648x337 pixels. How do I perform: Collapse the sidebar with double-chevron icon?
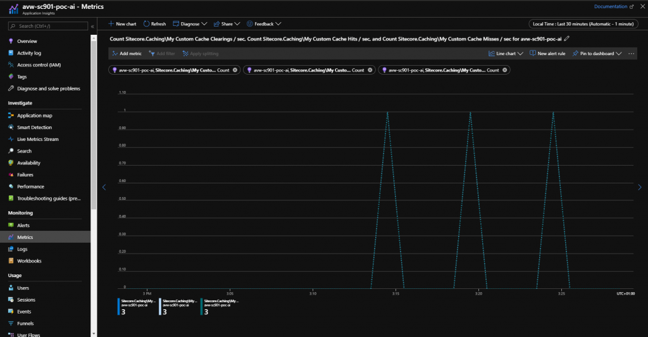click(92, 27)
